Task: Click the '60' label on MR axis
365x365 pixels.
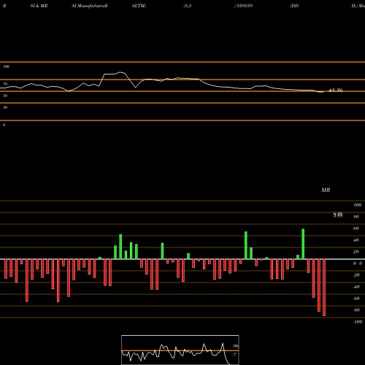Action: tap(356, 228)
